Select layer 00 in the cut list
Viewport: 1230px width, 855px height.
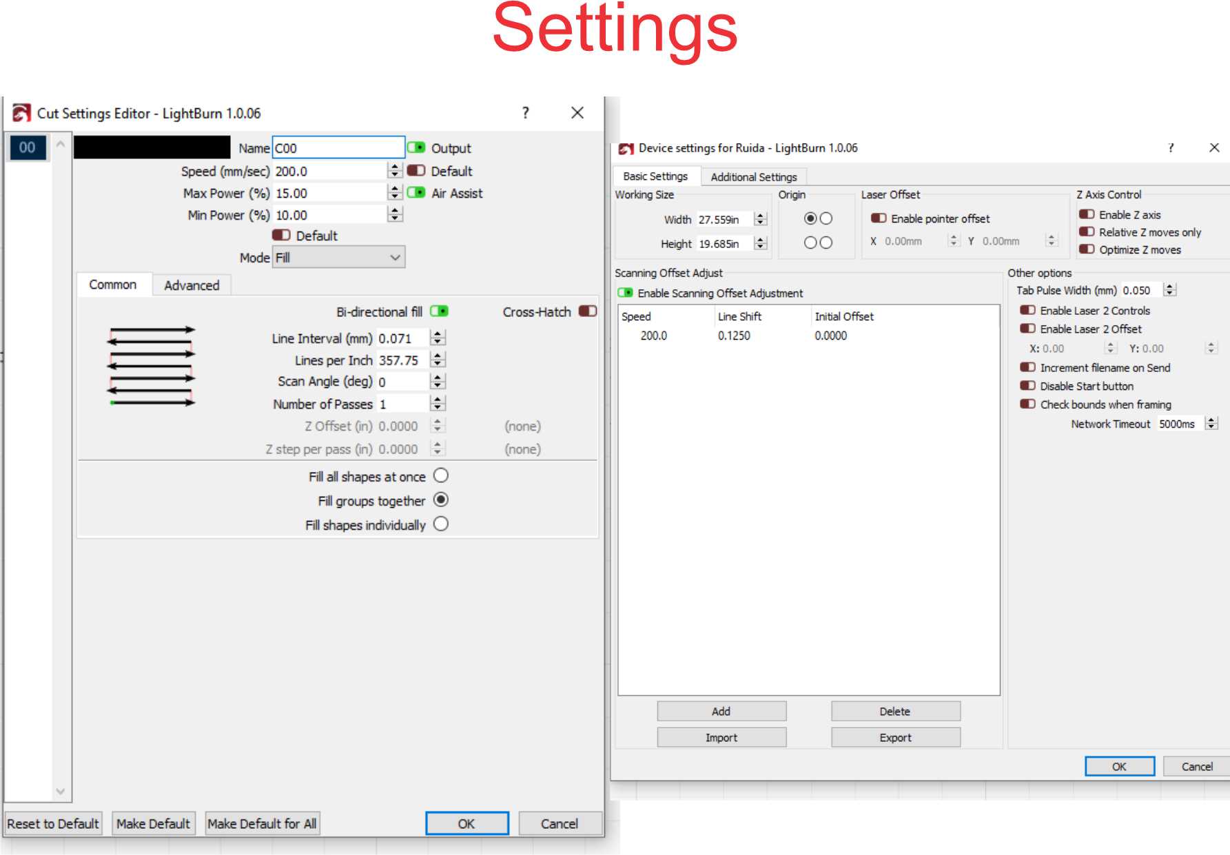click(x=28, y=148)
